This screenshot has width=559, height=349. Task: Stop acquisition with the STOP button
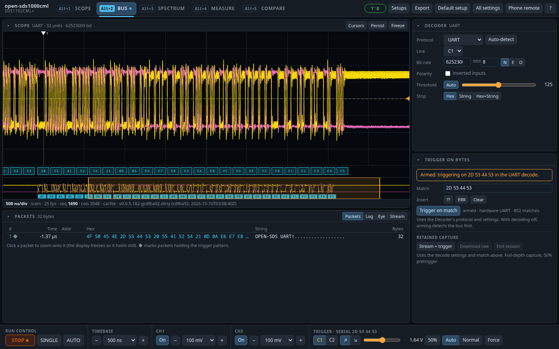tap(20, 340)
